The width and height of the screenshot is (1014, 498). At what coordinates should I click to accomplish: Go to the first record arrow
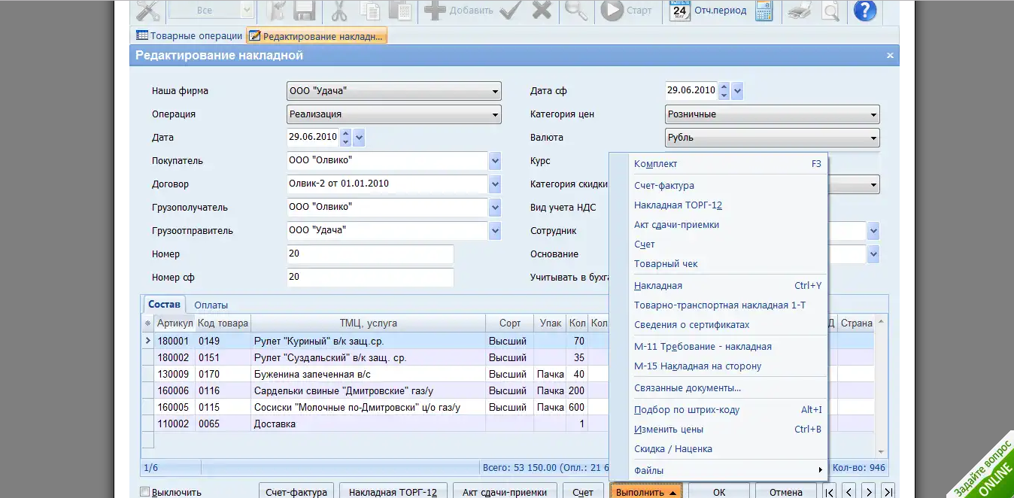pos(830,492)
